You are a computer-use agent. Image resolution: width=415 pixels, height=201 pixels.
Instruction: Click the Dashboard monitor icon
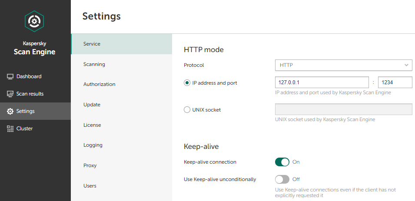pyautogui.click(x=10, y=76)
